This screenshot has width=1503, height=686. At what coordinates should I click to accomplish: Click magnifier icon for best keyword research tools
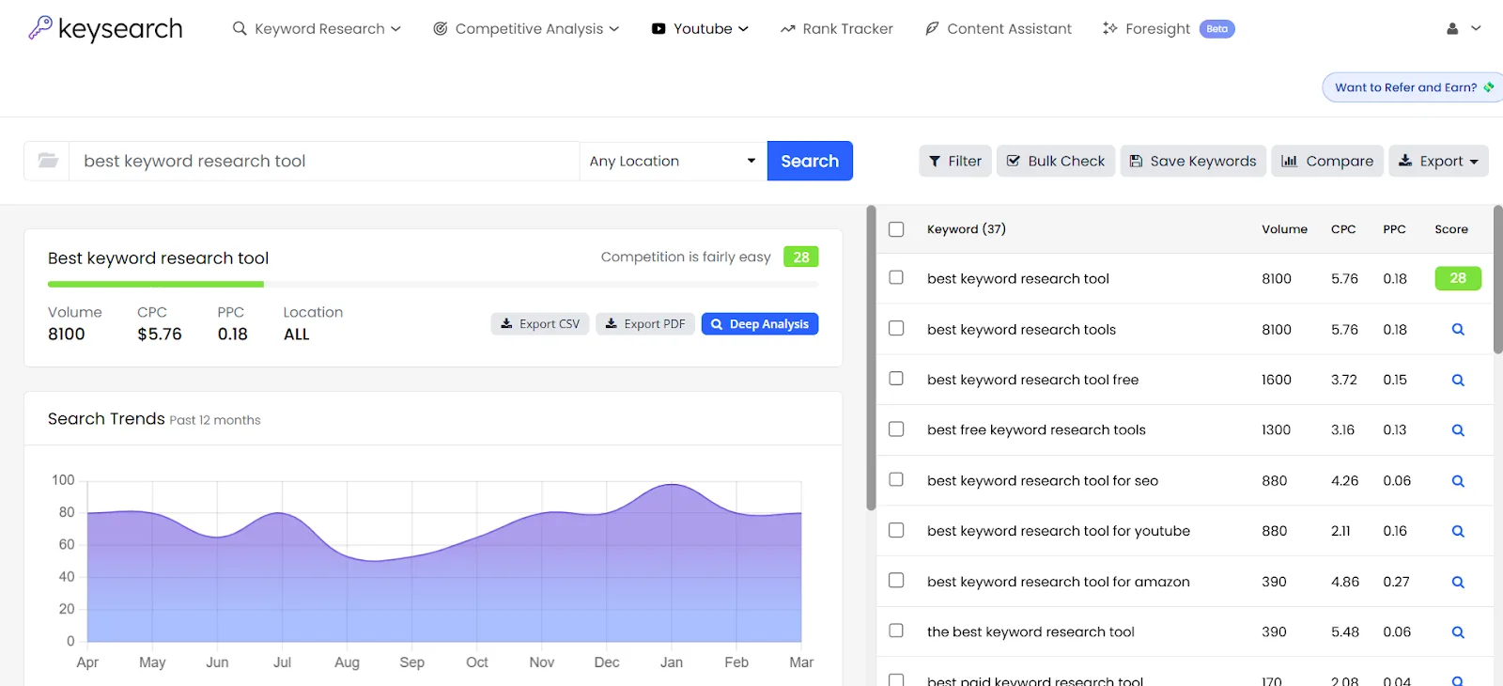coord(1458,330)
